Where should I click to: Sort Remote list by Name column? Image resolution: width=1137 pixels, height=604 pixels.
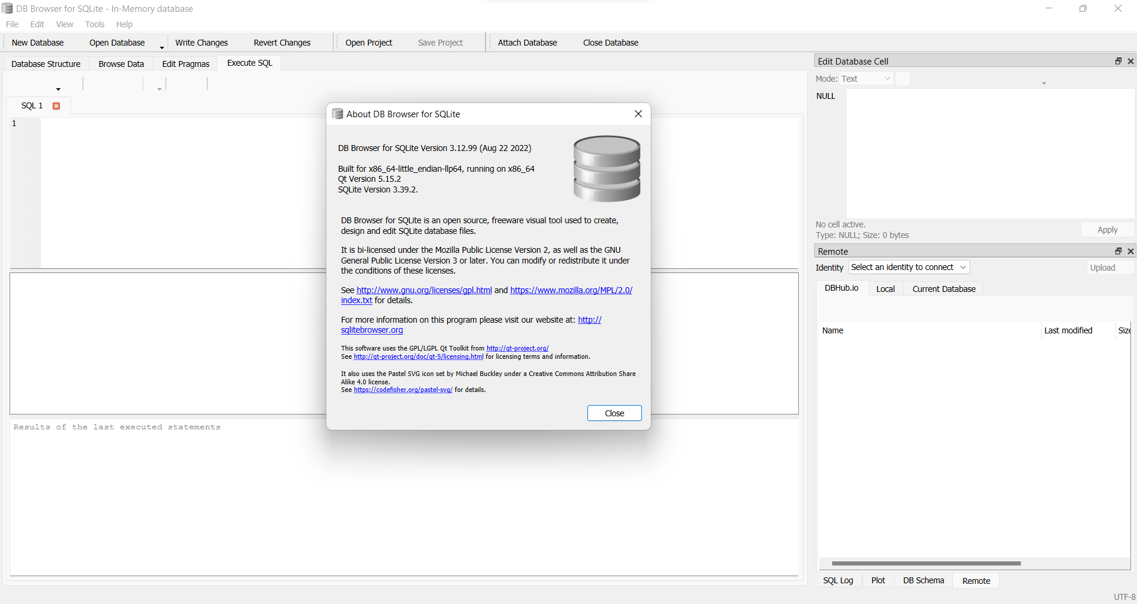[930, 330]
